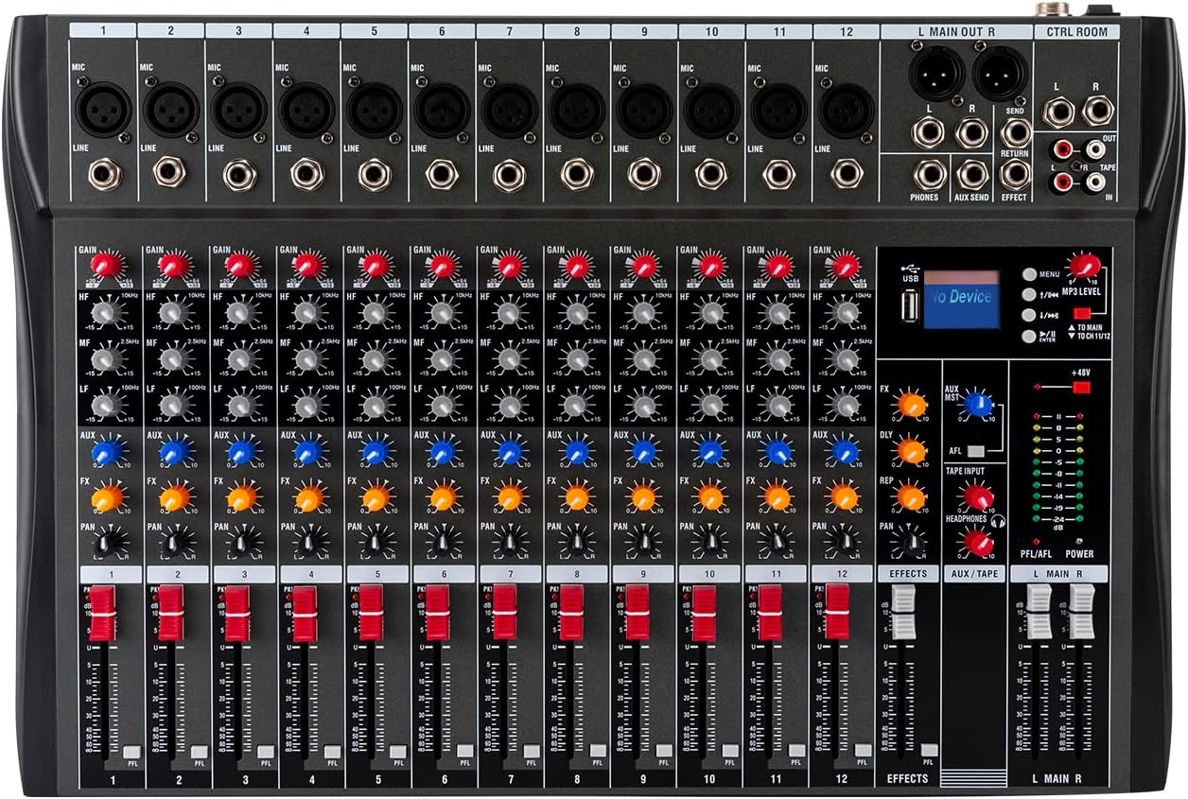Click the PFL/AFL indicator LED
The width and height of the screenshot is (1188, 799).
tap(1036, 541)
